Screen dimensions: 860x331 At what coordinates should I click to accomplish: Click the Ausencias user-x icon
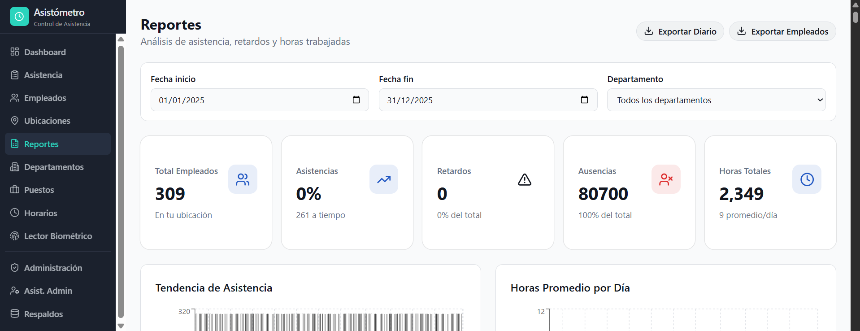pos(666,179)
